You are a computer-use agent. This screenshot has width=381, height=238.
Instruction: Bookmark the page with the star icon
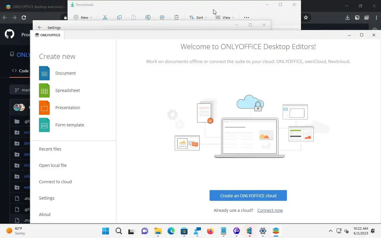click(306, 18)
